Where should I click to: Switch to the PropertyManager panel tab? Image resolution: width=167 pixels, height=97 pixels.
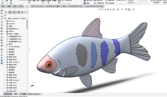[x=10, y=13]
